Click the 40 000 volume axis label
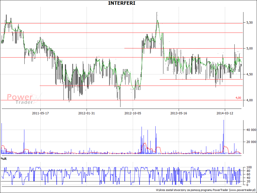257x193 pixels. pyautogui.click(x=251, y=130)
